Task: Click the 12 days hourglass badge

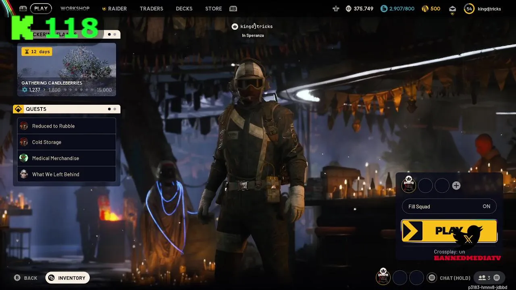Action: click(37, 52)
